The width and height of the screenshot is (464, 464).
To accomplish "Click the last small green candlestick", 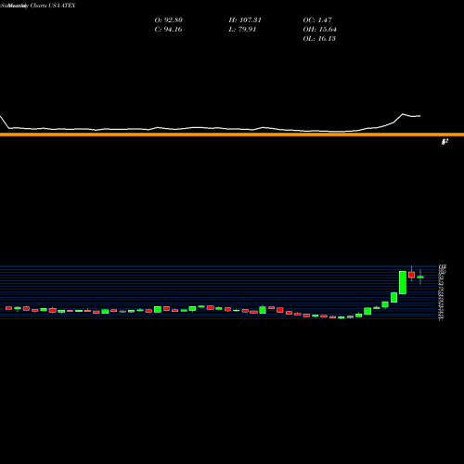I will click(420, 277).
